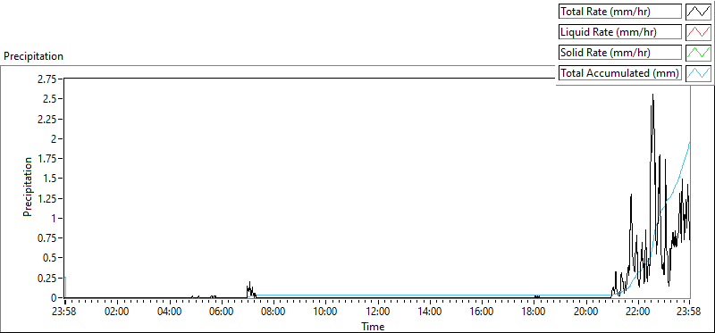Click the 18:00 time axis label

[534, 312]
